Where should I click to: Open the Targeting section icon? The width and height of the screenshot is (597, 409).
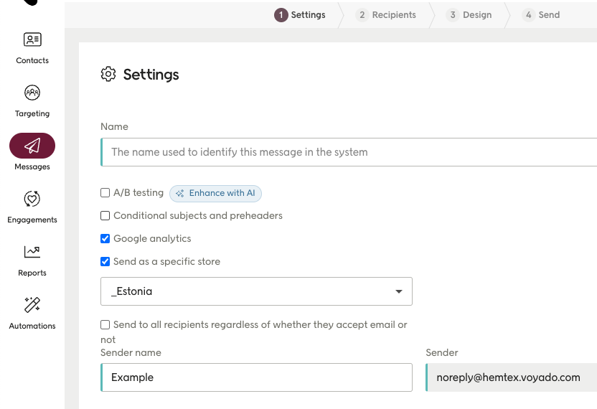coord(32,93)
